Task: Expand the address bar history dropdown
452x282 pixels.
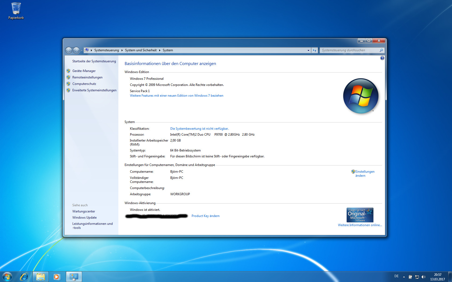Action: pyautogui.click(x=308, y=50)
